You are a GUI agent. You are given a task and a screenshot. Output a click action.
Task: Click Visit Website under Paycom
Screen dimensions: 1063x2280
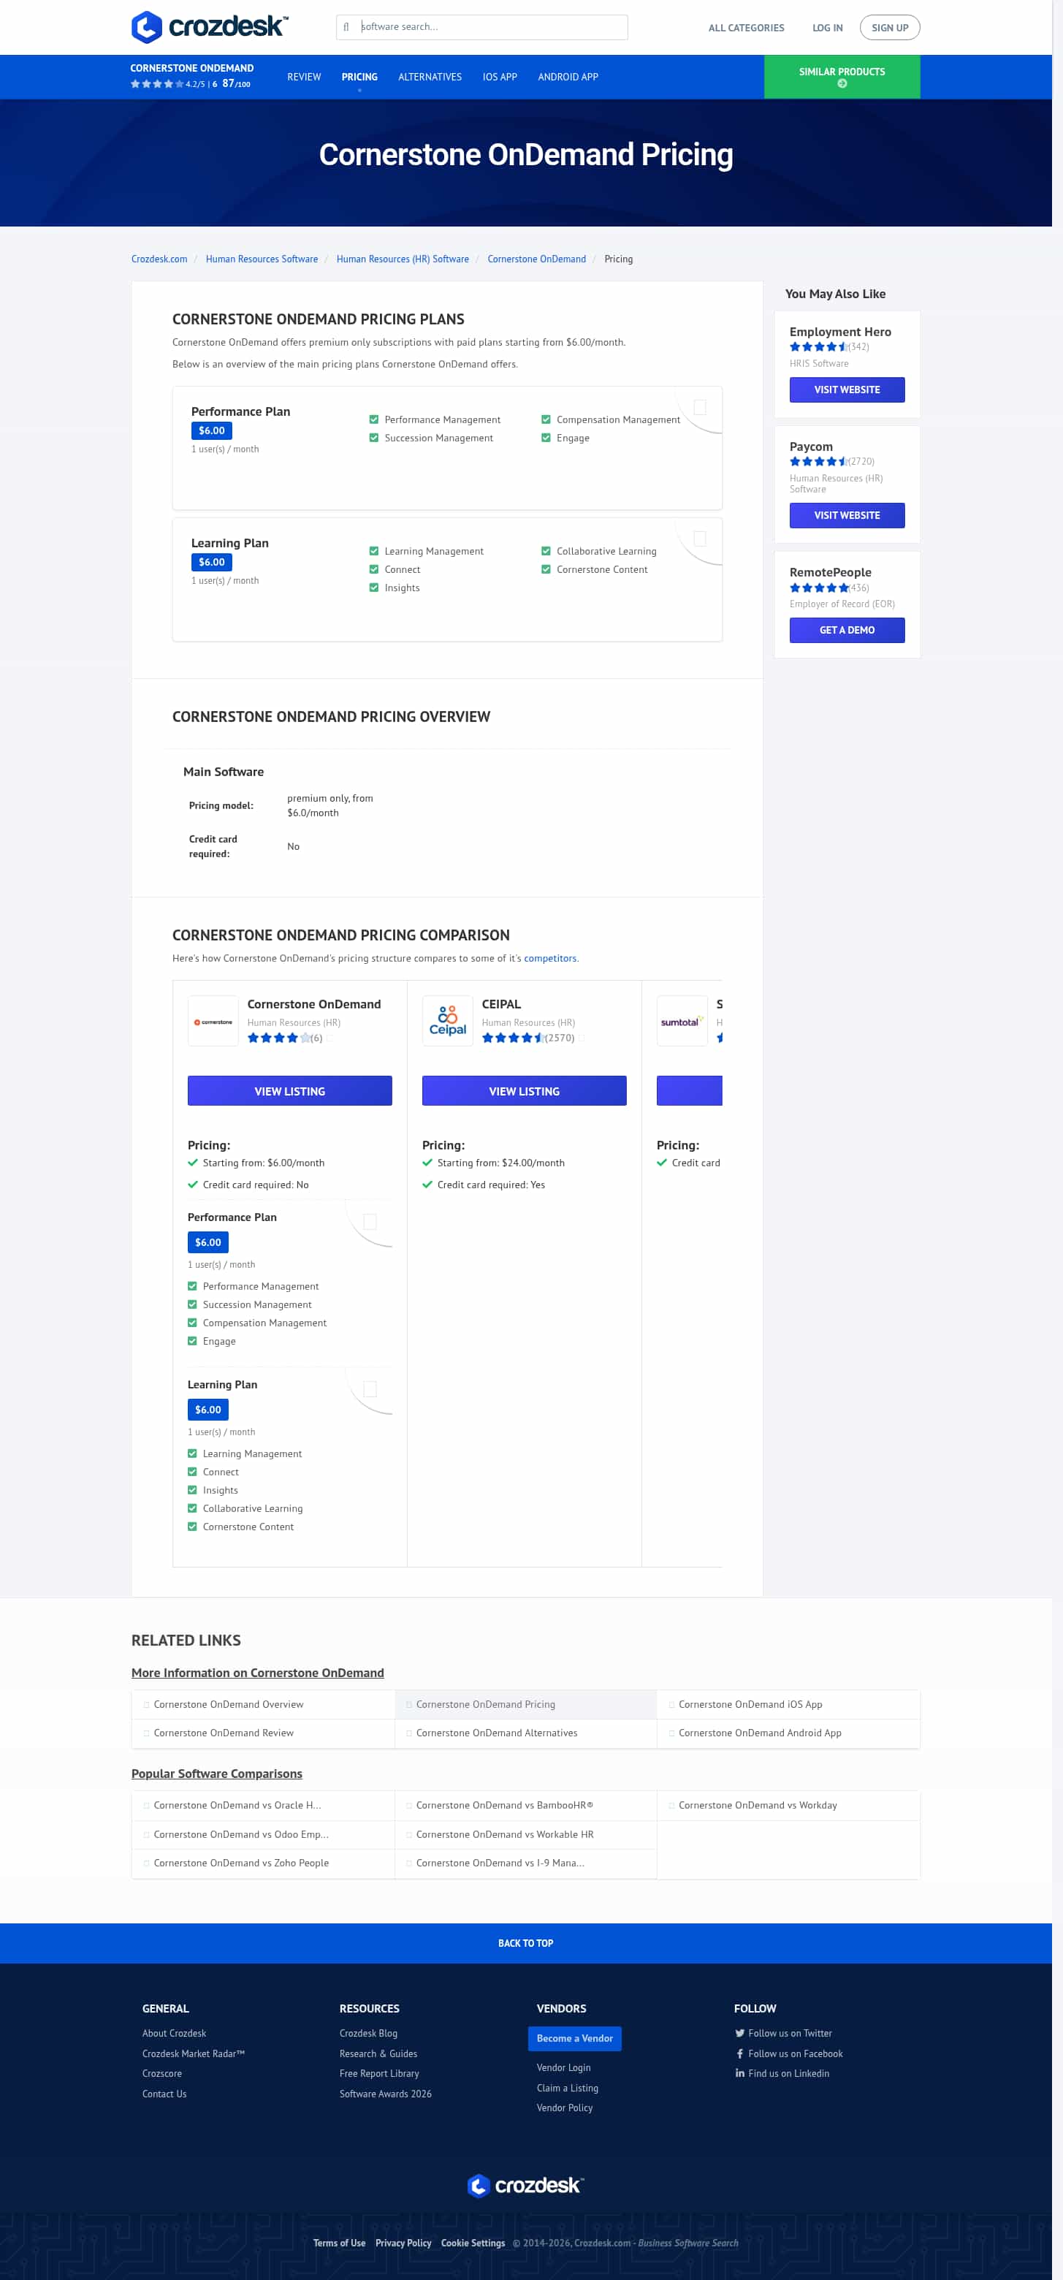click(x=847, y=515)
